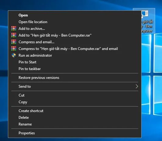Select Restore previous versions
The width and height of the screenshot is (162, 141).
(x=75, y=78)
